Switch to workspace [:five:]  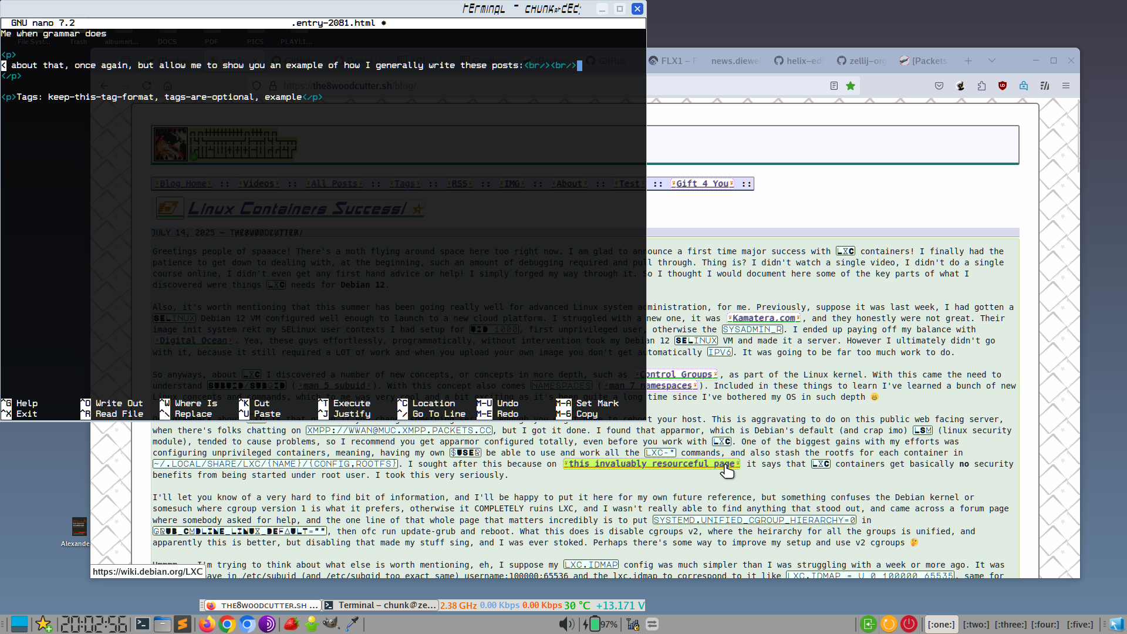(1080, 625)
